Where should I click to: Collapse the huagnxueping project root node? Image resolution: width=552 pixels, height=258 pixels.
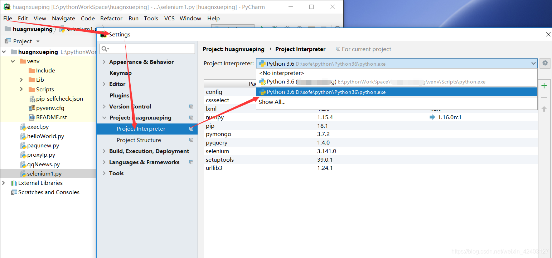[x=4, y=52]
